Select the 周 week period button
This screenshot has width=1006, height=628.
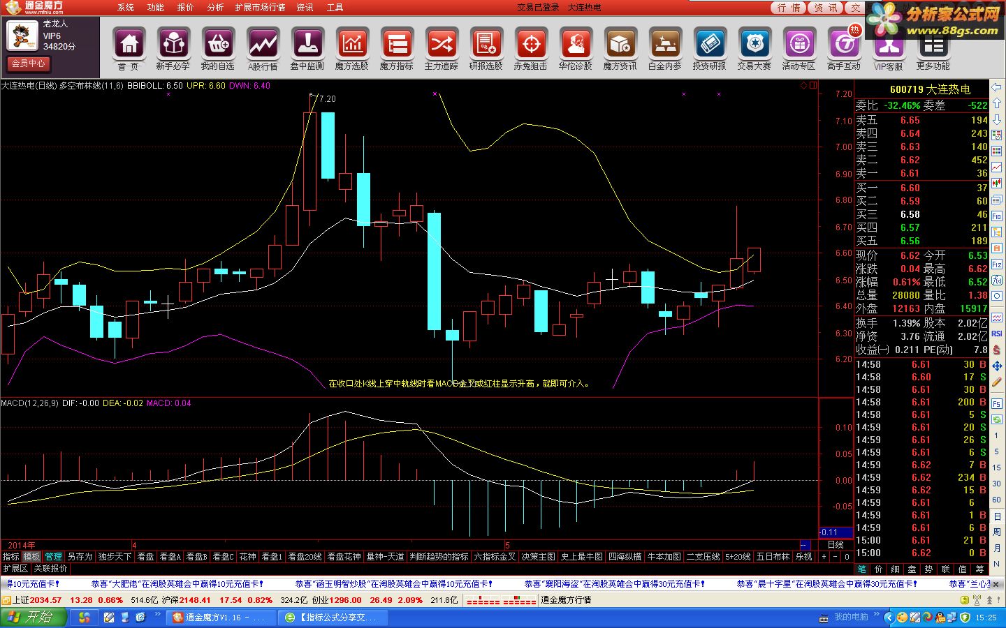coord(997,532)
